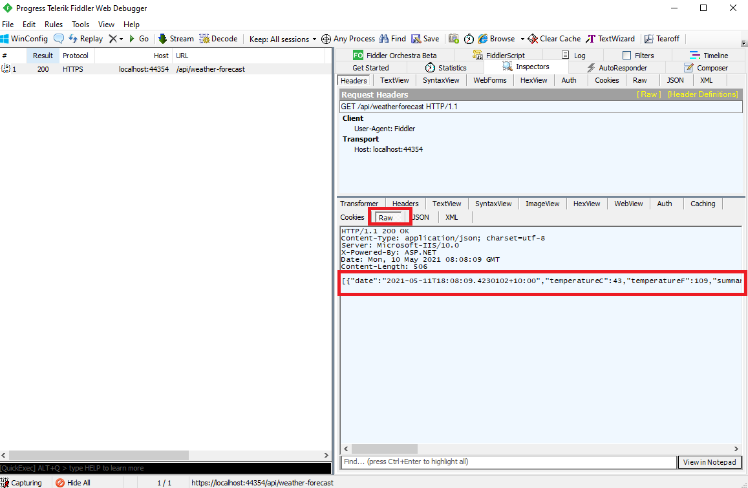Toggle Decode option in toolbar
This screenshot has width=748, height=488.
pos(219,39)
